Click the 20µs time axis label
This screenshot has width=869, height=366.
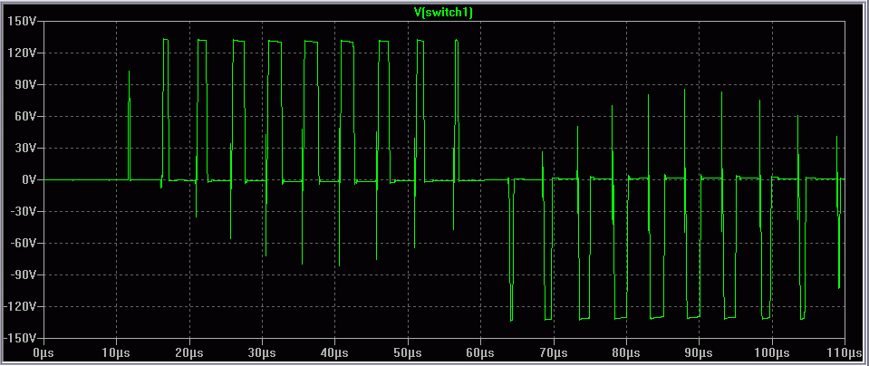click(189, 352)
